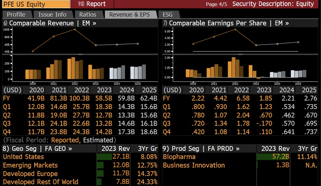
Task: Click revenue FY 2025 estimate 62.4B
Action: click(x=149, y=98)
